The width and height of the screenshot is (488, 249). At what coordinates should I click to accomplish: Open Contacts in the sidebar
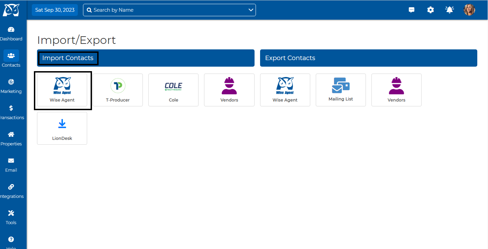point(11,58)
